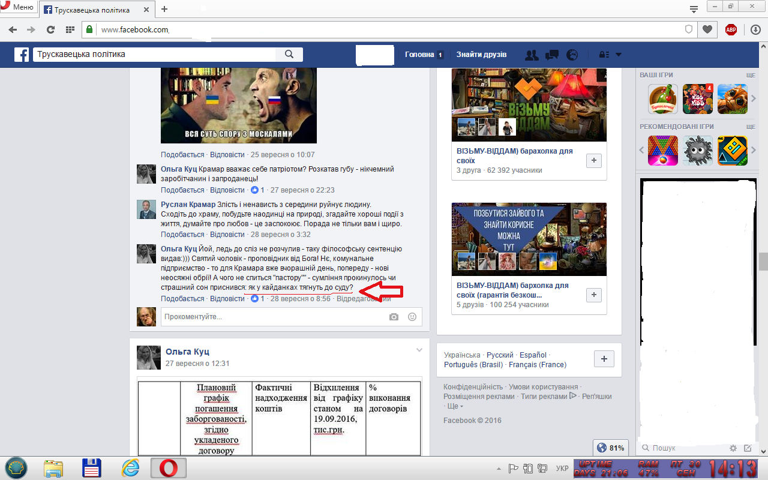This screenshot has width=768, height=480.
Task: Open the emoji picker in comment box
Action: tap(412, 317)
